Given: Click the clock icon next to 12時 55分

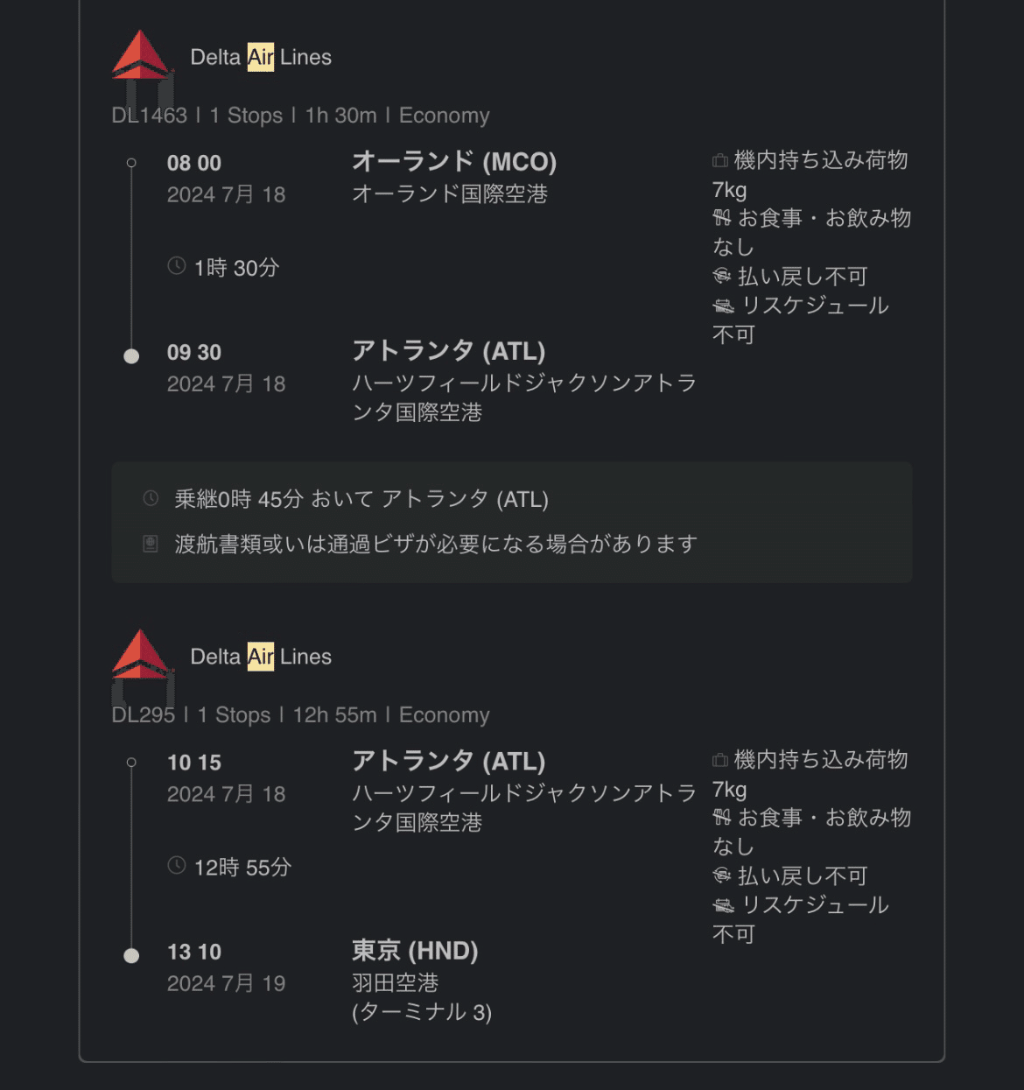Looking at the screenshot, I should [x=176, y=866].
